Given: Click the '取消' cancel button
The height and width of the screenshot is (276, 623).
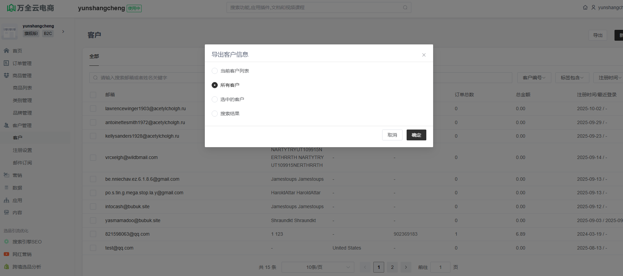Looking at the screenshot, I should [392, 135].
